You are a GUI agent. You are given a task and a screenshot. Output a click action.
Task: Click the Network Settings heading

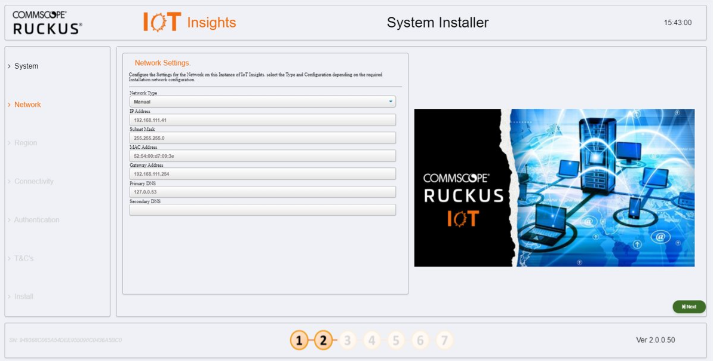(163, 63)
